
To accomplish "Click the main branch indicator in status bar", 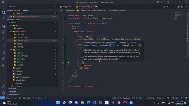I will pos(9,98).
